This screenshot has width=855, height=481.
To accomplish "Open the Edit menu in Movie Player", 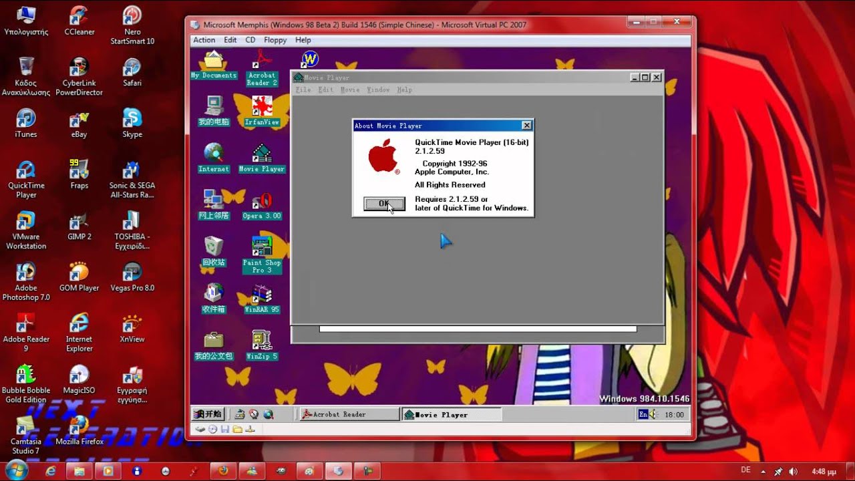I will pyautogui.click(x=325, y=90).
